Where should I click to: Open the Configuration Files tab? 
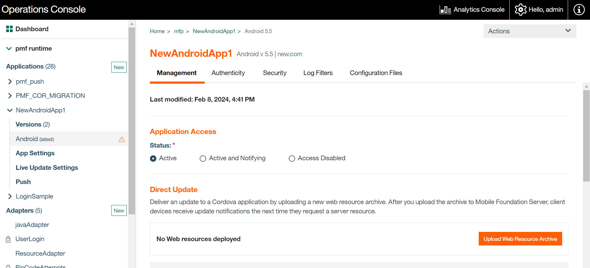pos(376,73)
